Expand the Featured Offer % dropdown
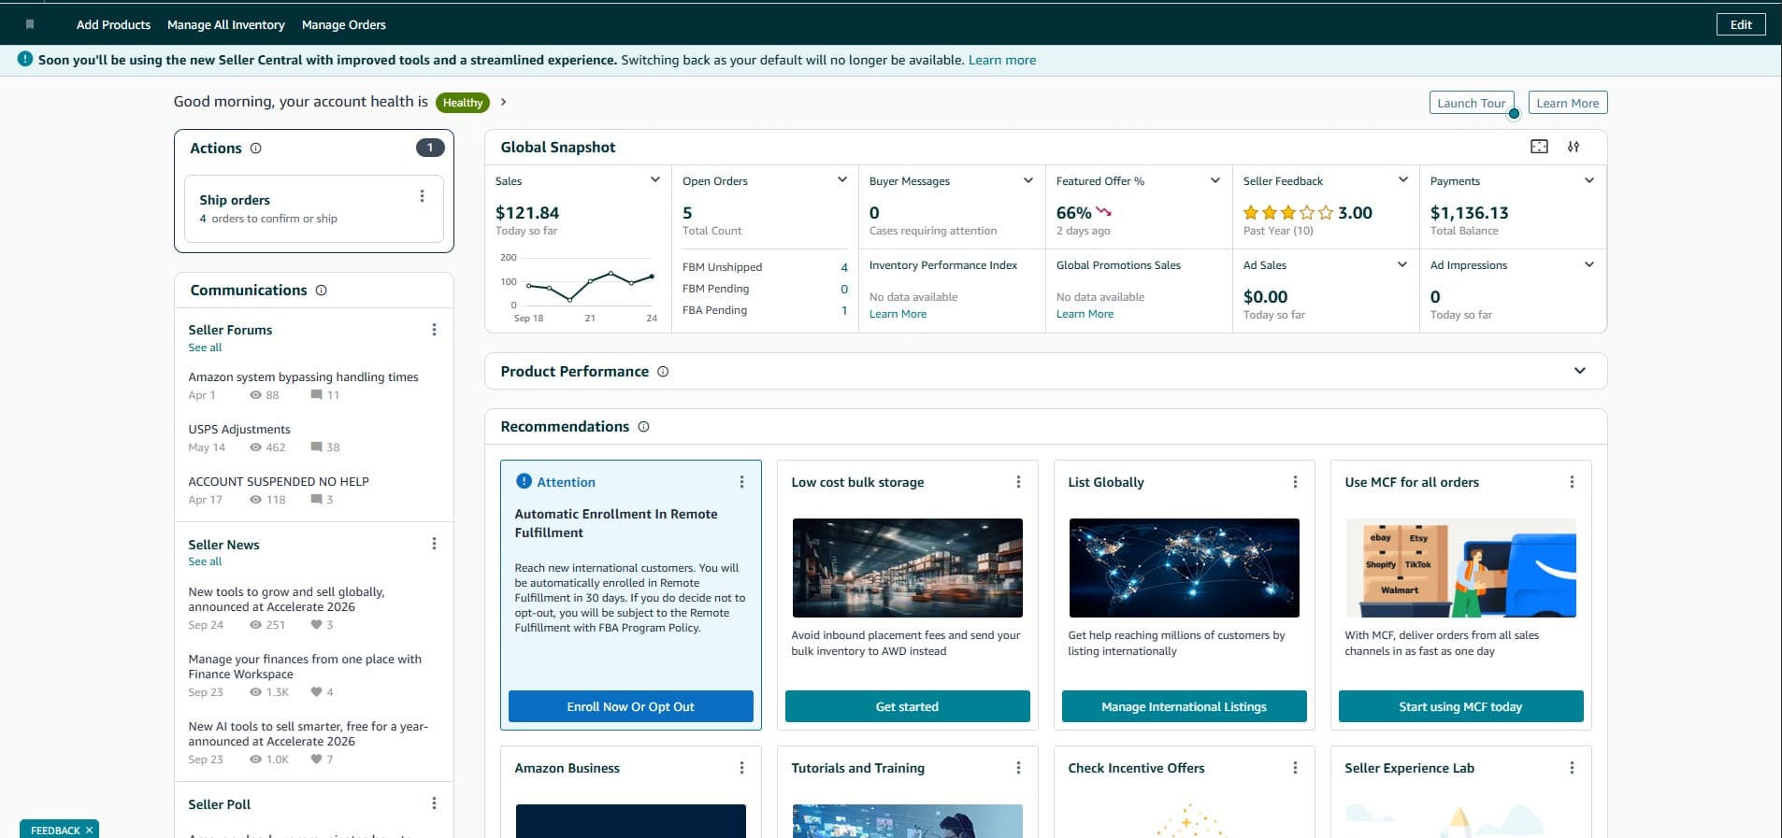This screenshot has height=838, width=1782. 1215,180
